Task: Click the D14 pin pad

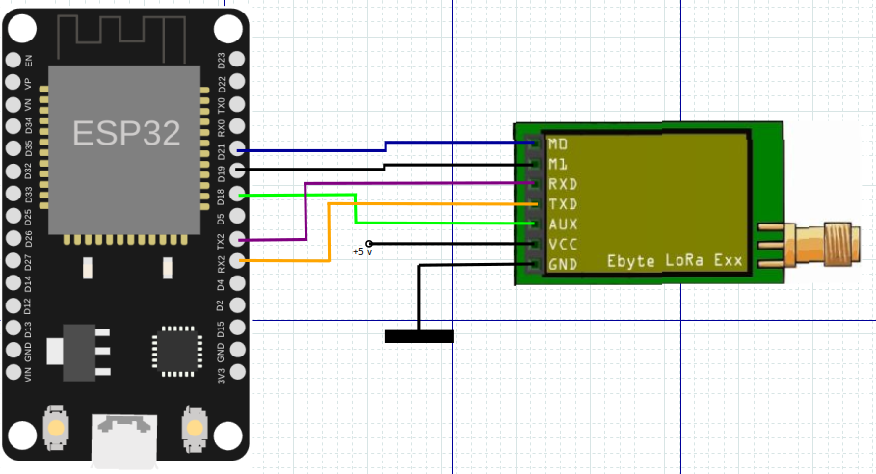Action: point(13,283)
